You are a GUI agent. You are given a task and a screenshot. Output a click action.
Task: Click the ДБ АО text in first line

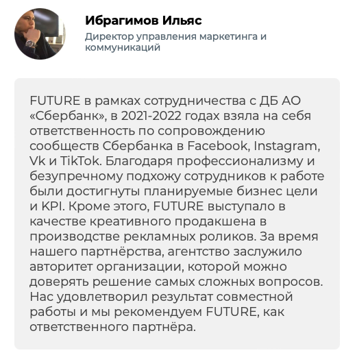(280, 101)
